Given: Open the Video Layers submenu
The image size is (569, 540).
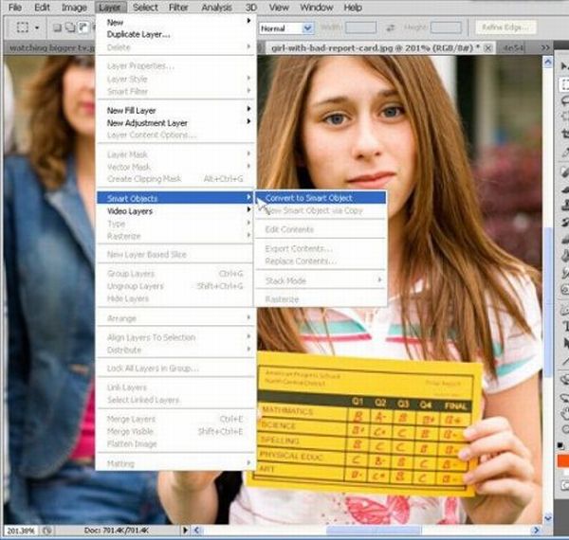Looking at the screenshot, I should (130, 210).
